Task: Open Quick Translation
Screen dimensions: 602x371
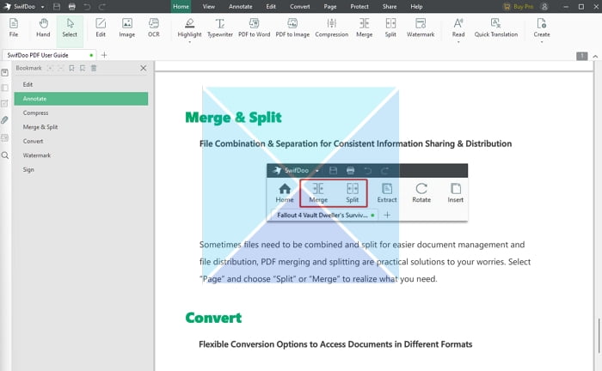Action: click(496, 28)
